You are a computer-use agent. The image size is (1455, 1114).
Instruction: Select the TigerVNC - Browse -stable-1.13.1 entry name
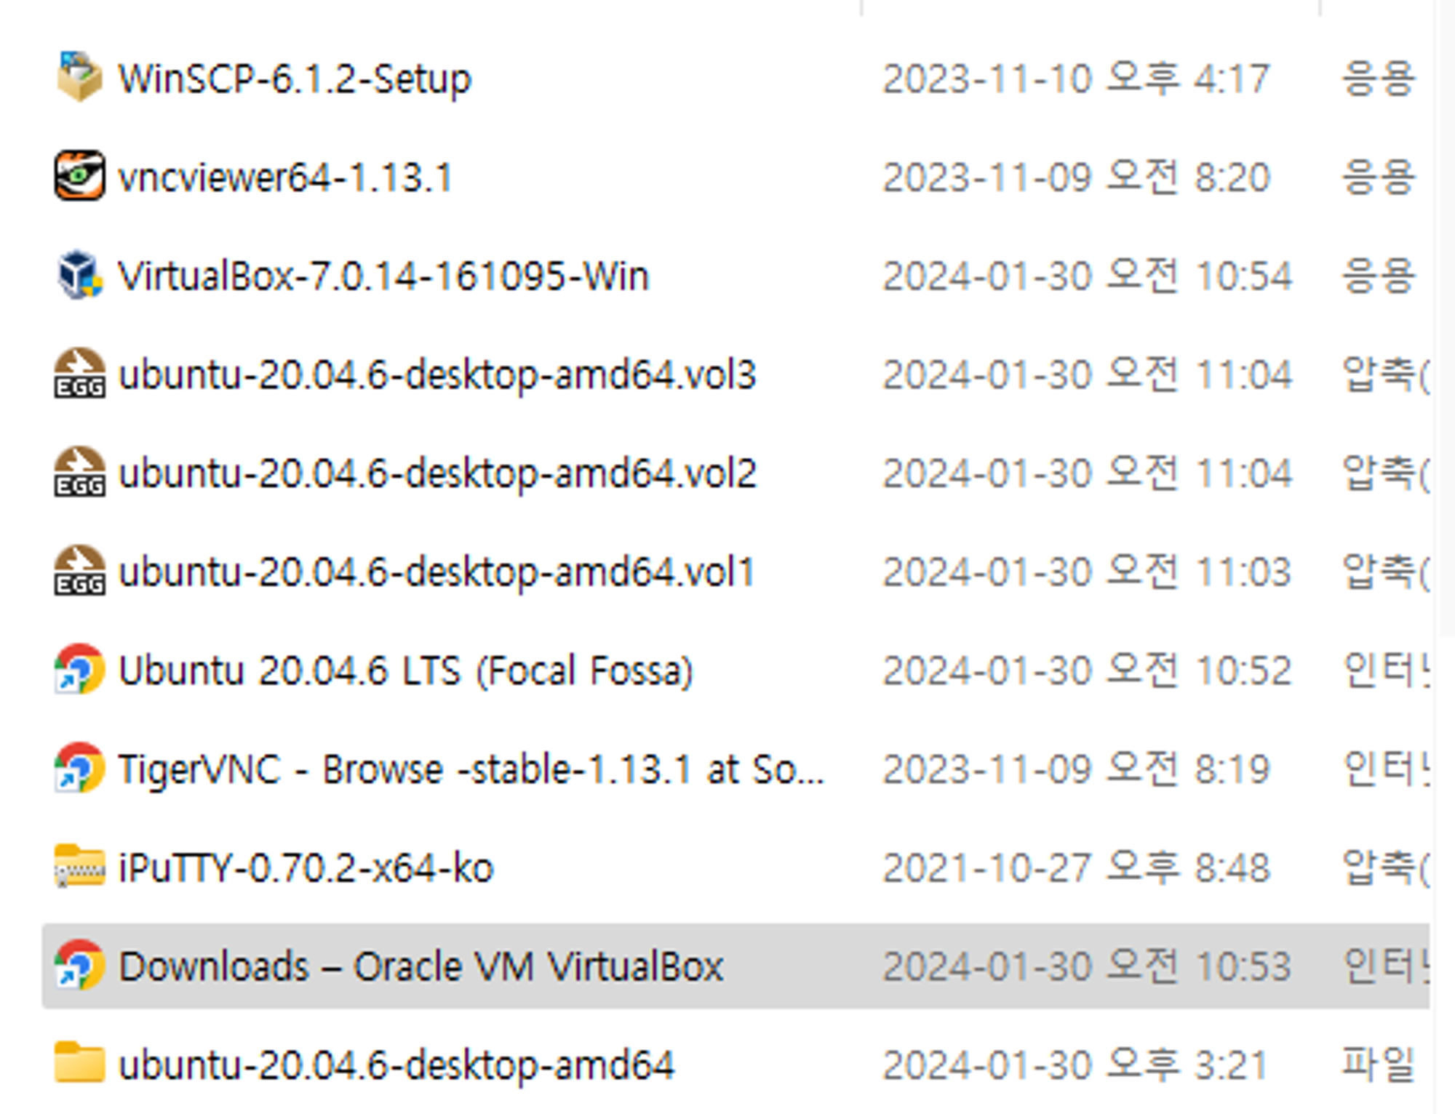pos(471,769)
